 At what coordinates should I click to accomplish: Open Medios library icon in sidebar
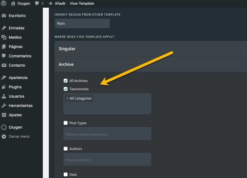click(4, 37)
